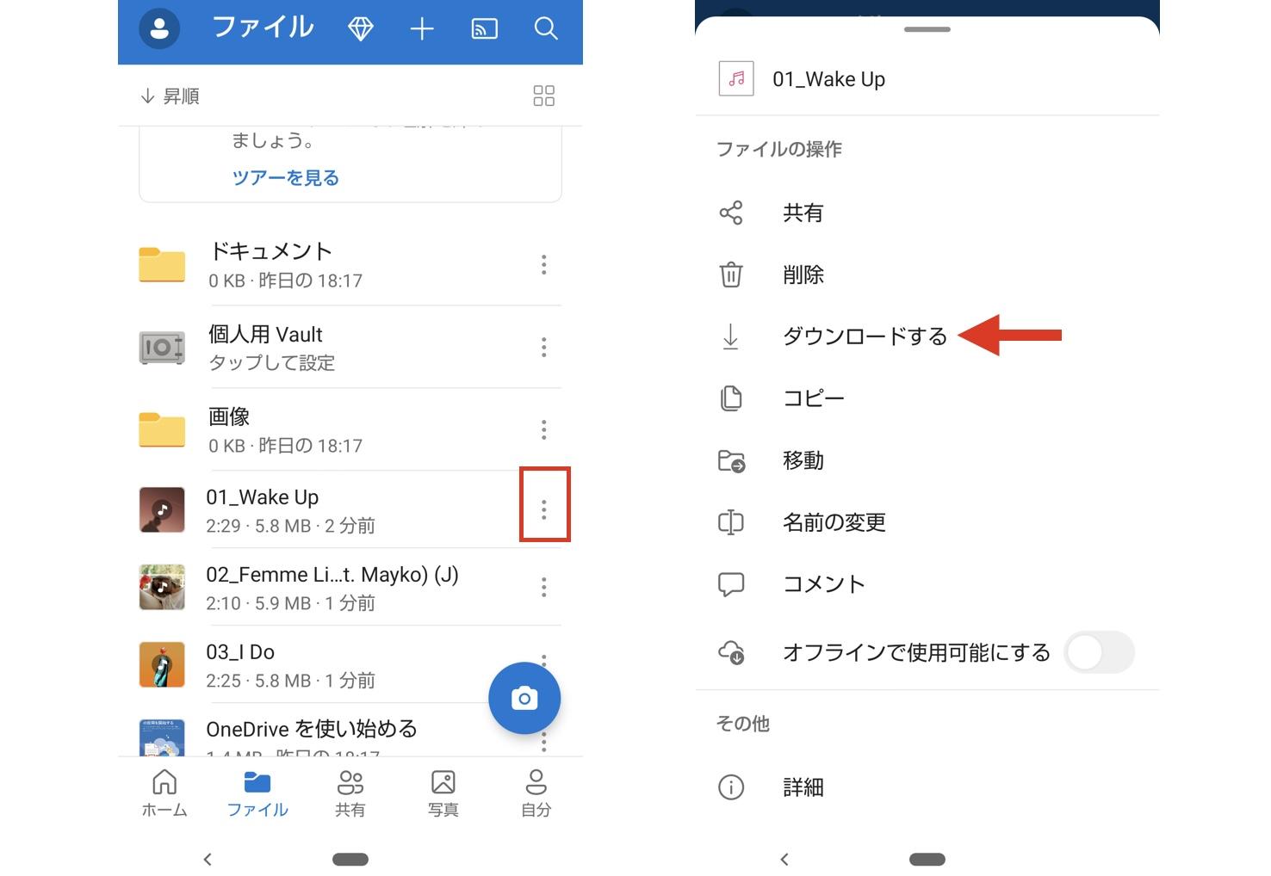Toggle オフラインで使用可能にする switch
The width and height of the screenshot is (1271, 876).
[x=1100, y=652]
